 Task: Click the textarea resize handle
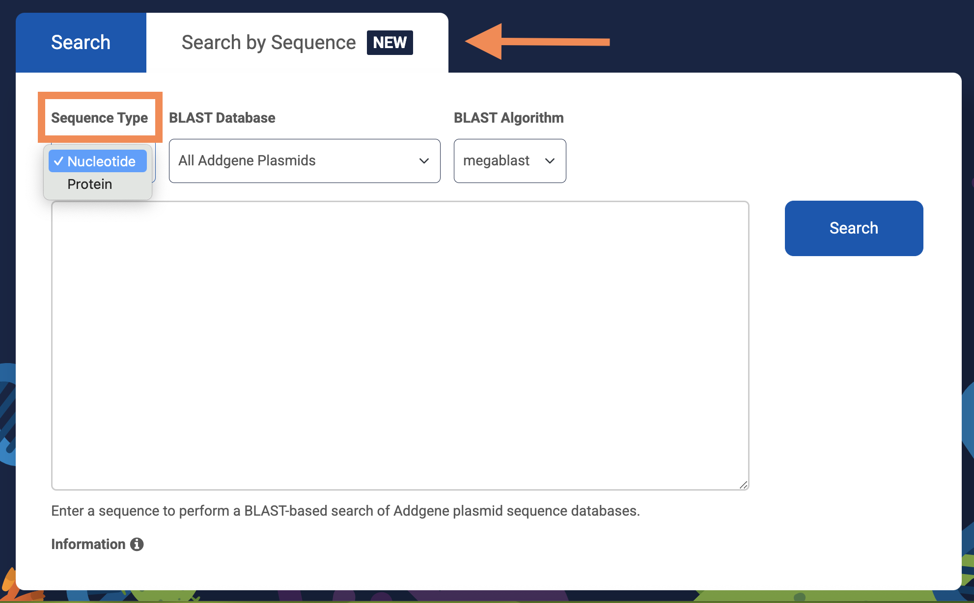[x=743, y=485]
